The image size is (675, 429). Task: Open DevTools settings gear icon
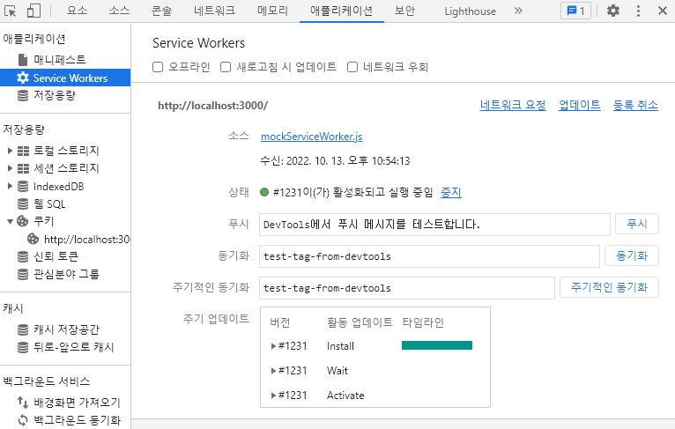point(613,11)
